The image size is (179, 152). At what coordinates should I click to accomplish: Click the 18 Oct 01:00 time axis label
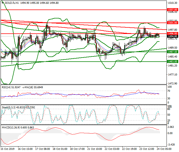pyautogui.click(x=60, y=149)
